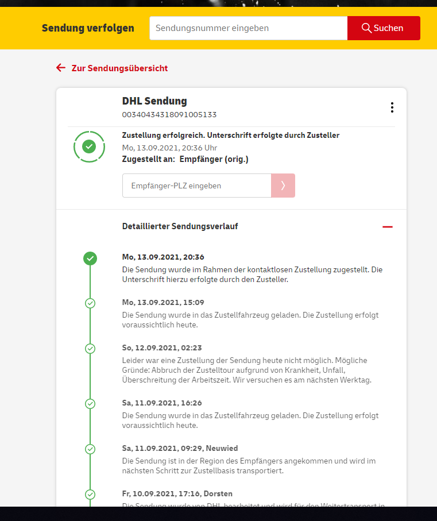Go back via Zur Sendungsübersicht link

pos(119,68)
